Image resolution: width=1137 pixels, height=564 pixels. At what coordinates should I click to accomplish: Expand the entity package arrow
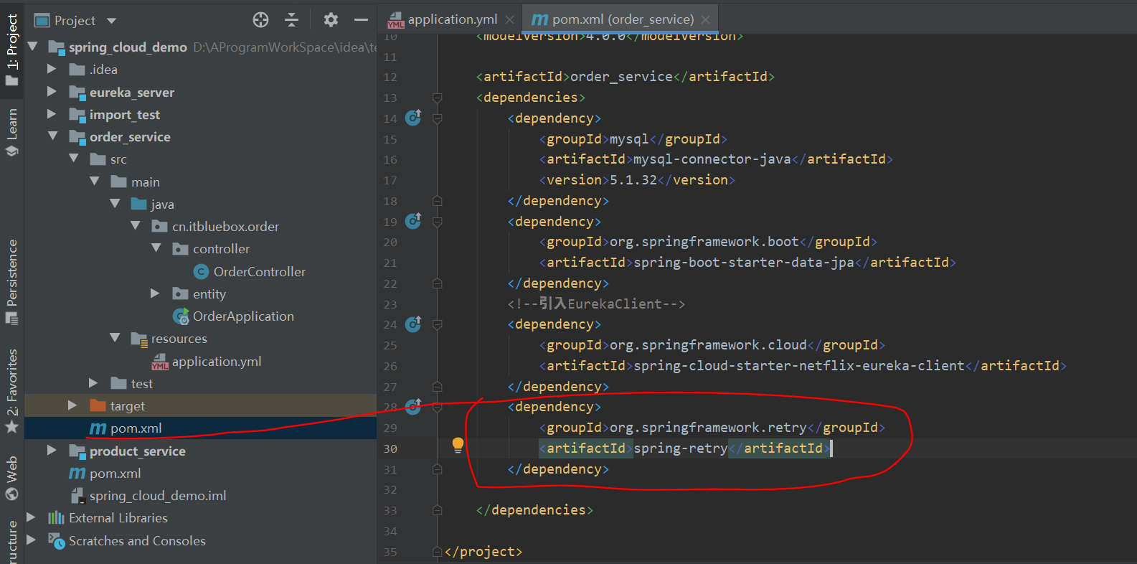click(x=155, y=293)
